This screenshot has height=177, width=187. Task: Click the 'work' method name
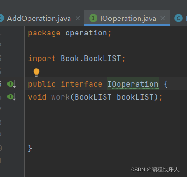pyautogui.click(x=61, y=97)
